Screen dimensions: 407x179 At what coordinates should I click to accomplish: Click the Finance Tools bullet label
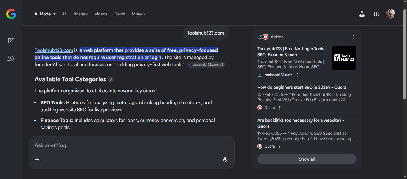click(57, 120)
